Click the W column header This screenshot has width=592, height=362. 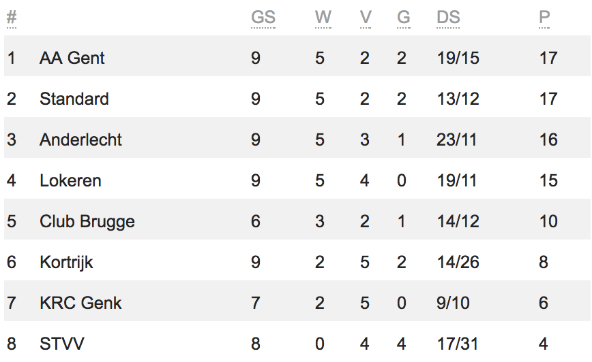click(323, 17)
